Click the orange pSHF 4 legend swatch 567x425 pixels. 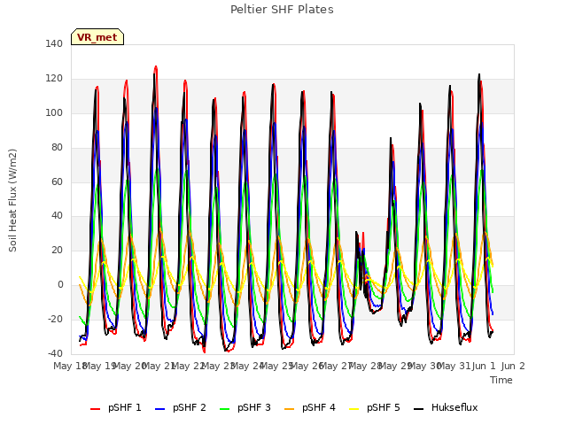[290, 409]
